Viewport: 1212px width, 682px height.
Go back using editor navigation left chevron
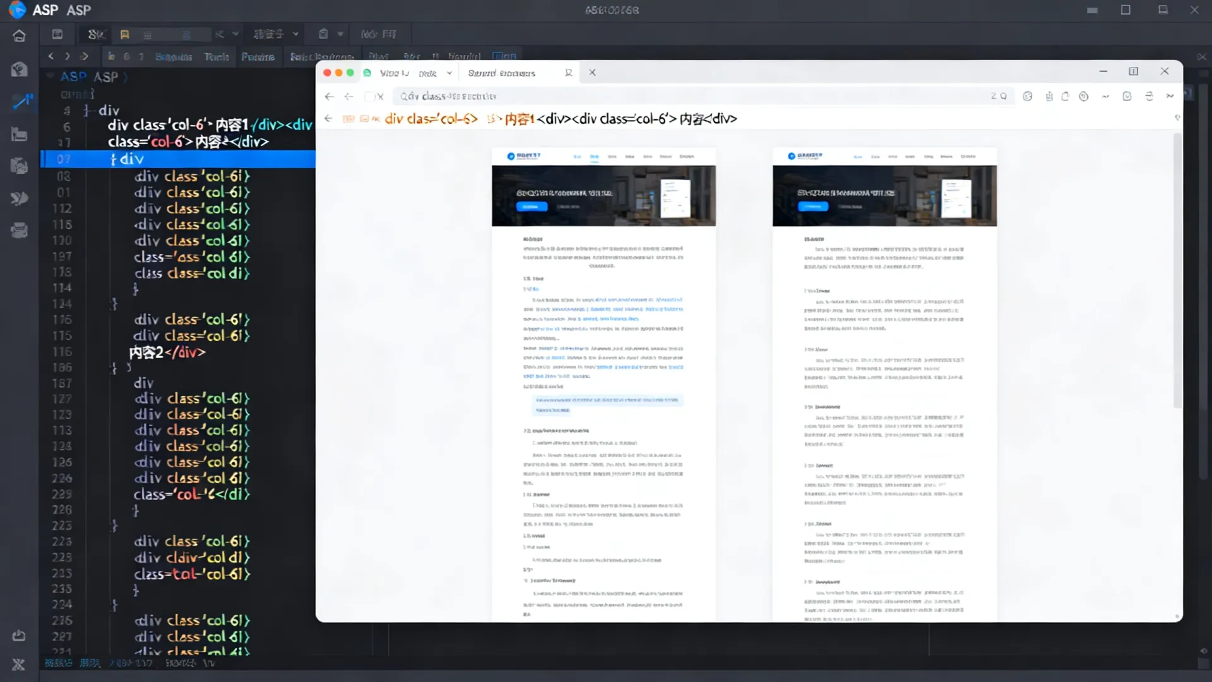tap(51, 56)
